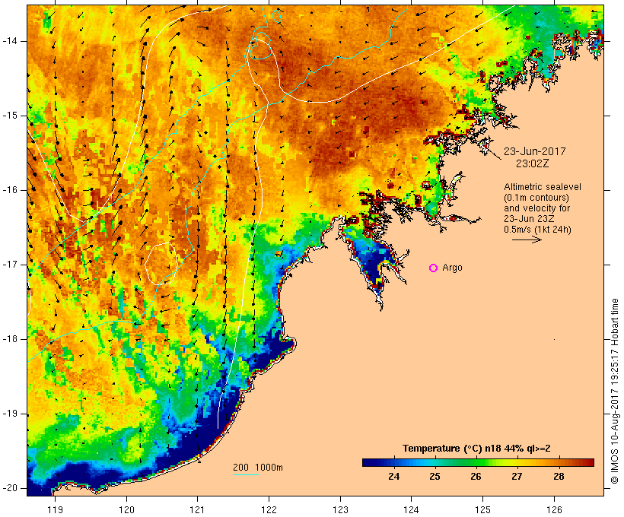Click the time '23:02Z' text
Image resolution: width=624 pixels, height=517 pixels.
coord(533,163)
